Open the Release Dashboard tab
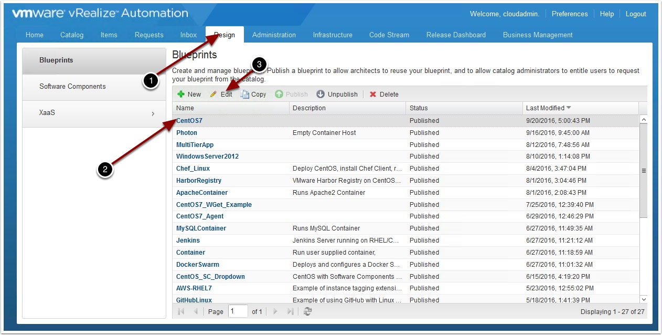The height and width of the screenshot is (335, 662). (456, 35)
